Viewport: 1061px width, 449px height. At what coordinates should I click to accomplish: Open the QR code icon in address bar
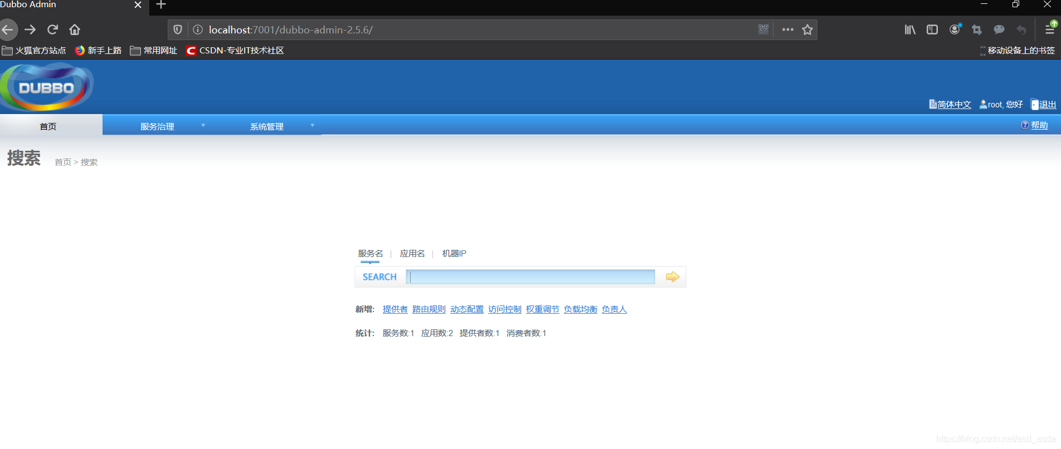pos(763,30)
